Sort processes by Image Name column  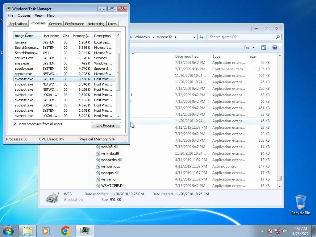(x=27, y=36)
